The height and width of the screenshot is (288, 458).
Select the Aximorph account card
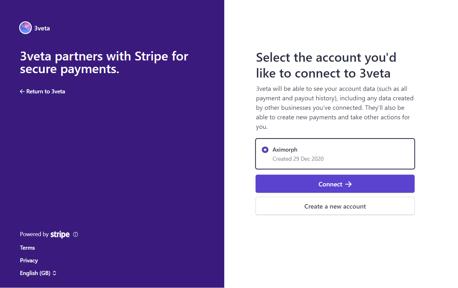[x=335, y=154]
